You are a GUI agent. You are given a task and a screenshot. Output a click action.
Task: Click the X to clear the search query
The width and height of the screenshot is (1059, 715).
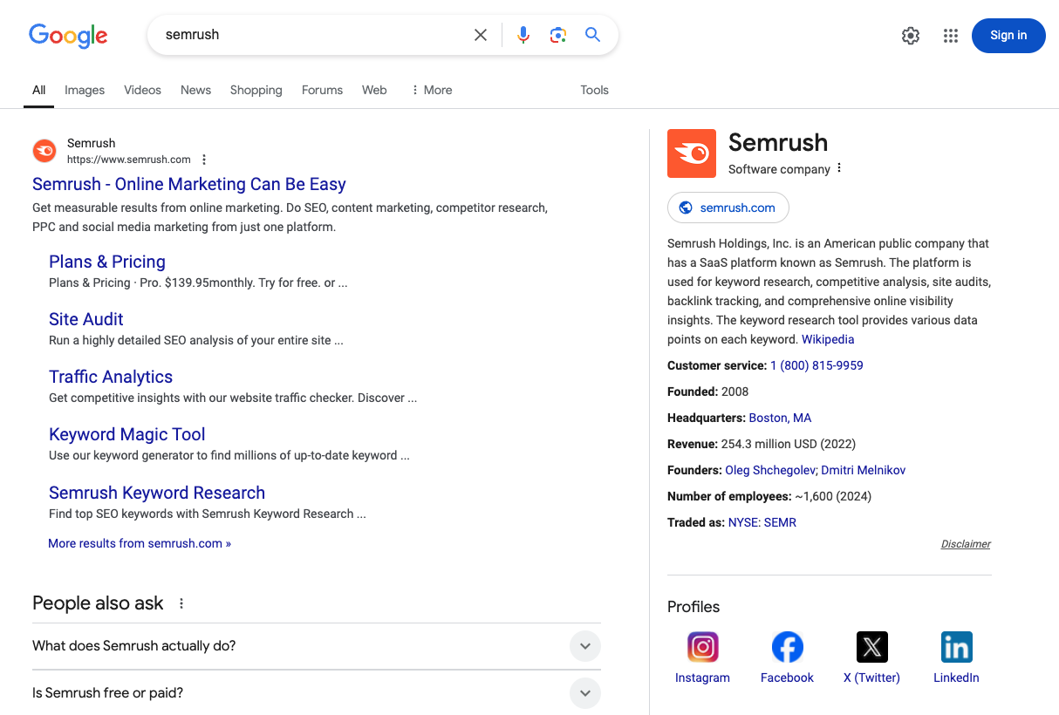[480, 34]
